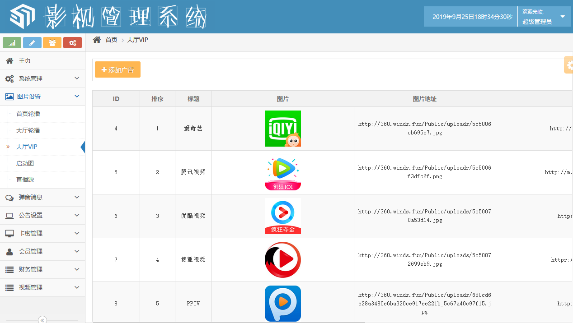Click the orange users group shortcut icon

point(52,43)
